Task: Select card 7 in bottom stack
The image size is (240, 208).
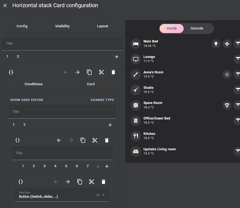Action: [x=87, y=166]
